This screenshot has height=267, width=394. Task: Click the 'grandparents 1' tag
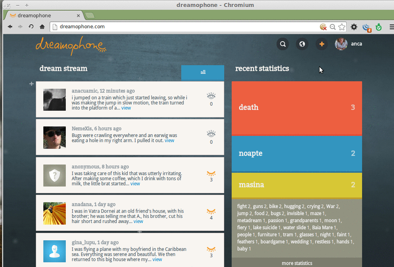(x=306, y=220)
